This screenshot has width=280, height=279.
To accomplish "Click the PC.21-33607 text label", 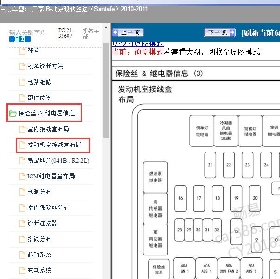I will (x=66, y=33).
